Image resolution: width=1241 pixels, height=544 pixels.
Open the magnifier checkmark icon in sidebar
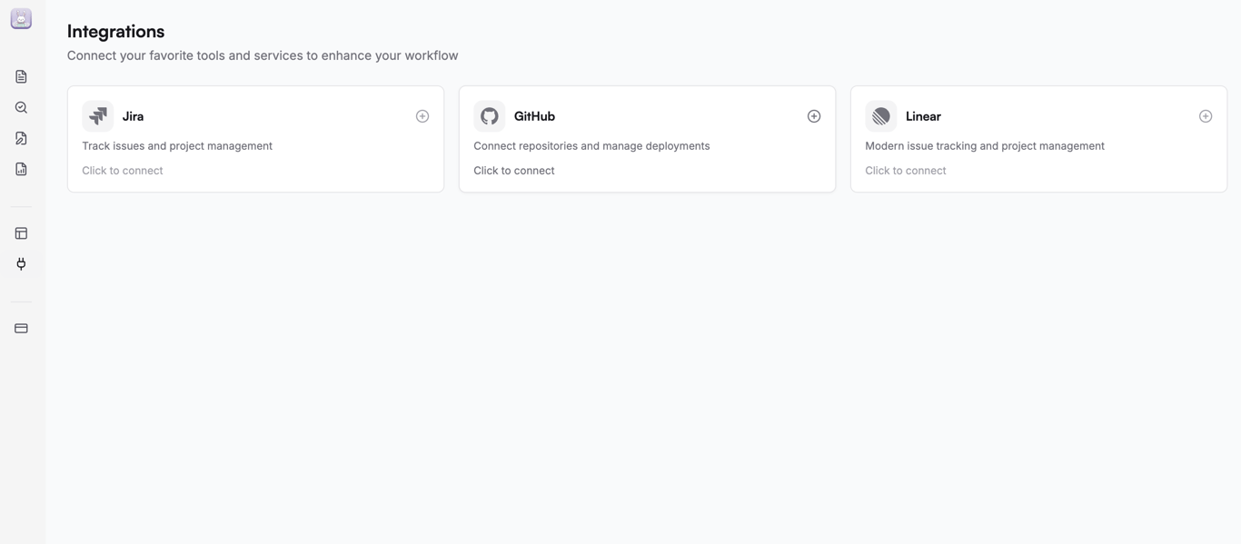tap(21, 107)
